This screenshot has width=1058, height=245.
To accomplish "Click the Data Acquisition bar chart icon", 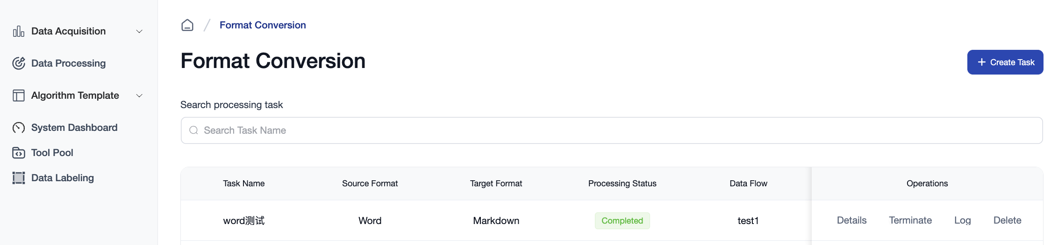I will (x=19, y=32).
